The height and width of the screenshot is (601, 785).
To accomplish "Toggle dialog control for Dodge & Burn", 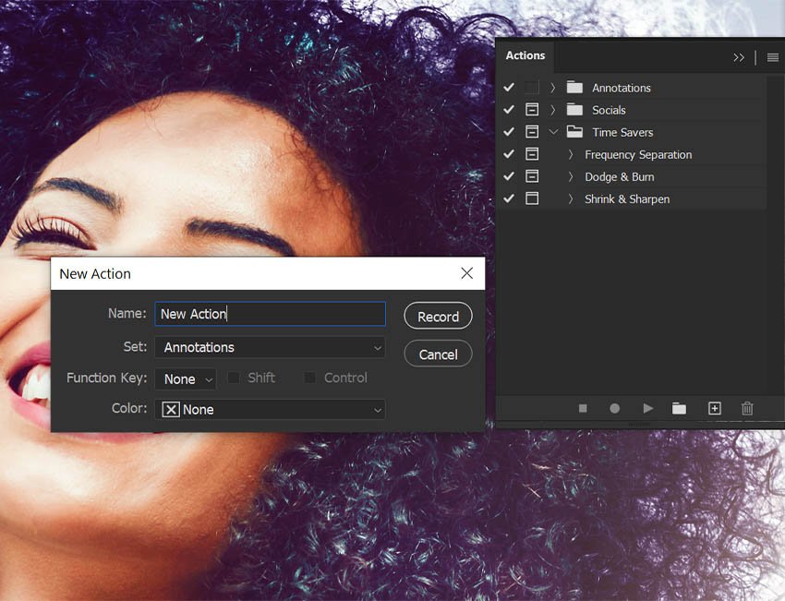I will (532, 176).
